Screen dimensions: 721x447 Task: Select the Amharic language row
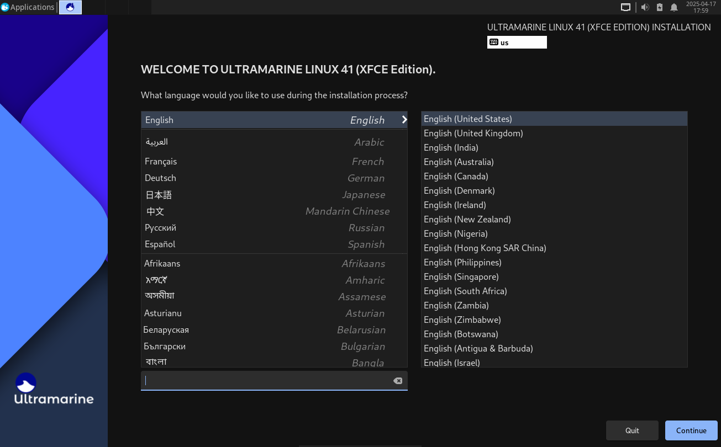click(274, 280)
